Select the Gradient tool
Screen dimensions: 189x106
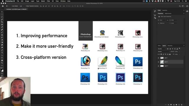(2, 42)
